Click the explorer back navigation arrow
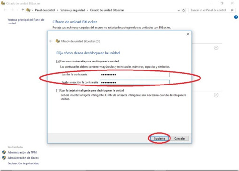This screenshot has height=171, width=239. 5,10
